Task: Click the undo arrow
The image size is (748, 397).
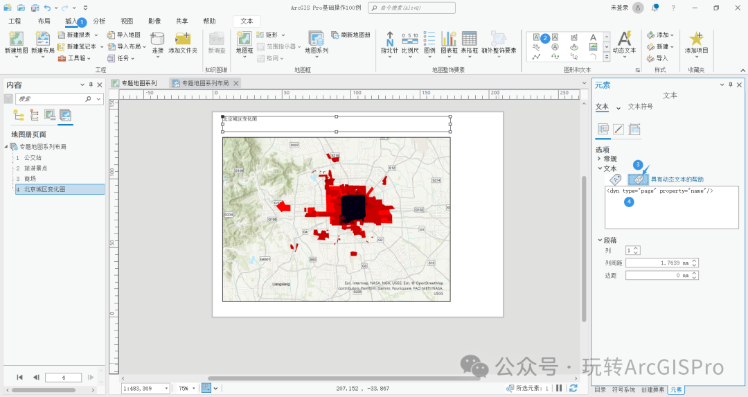Action: (x=47, y=8)
